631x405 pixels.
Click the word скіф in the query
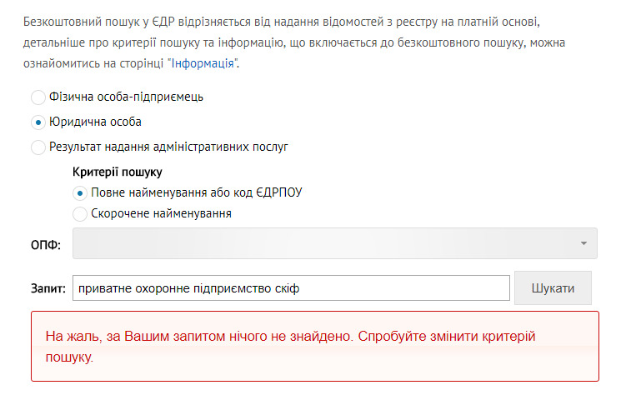288,288
